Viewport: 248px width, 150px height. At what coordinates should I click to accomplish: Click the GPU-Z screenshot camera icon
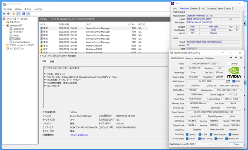[231, 58]
